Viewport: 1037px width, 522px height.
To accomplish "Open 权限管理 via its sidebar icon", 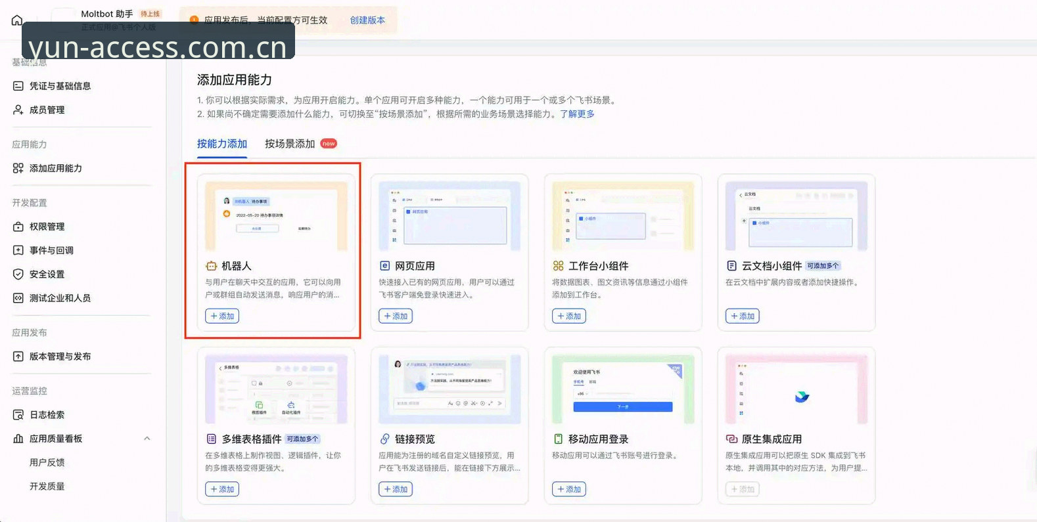I will click(18, 227).
